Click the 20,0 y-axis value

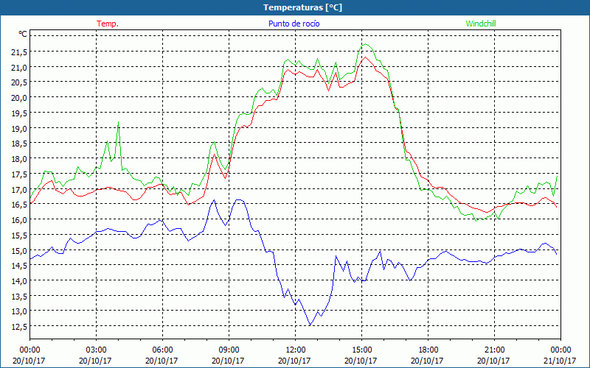pyautogui.click(x=19, y=98)
